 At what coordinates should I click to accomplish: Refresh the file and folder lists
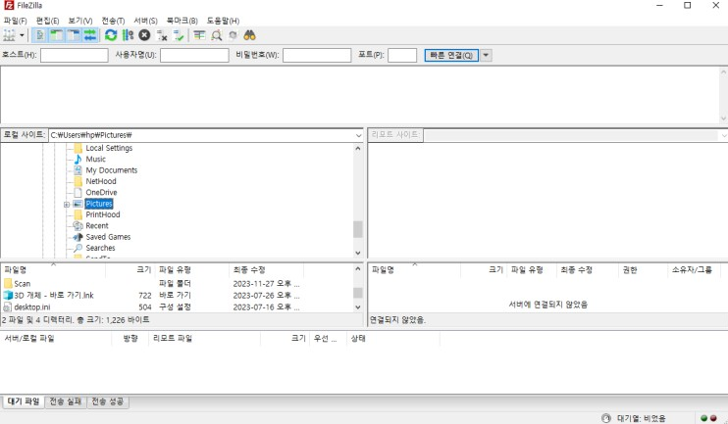[111, 35]
